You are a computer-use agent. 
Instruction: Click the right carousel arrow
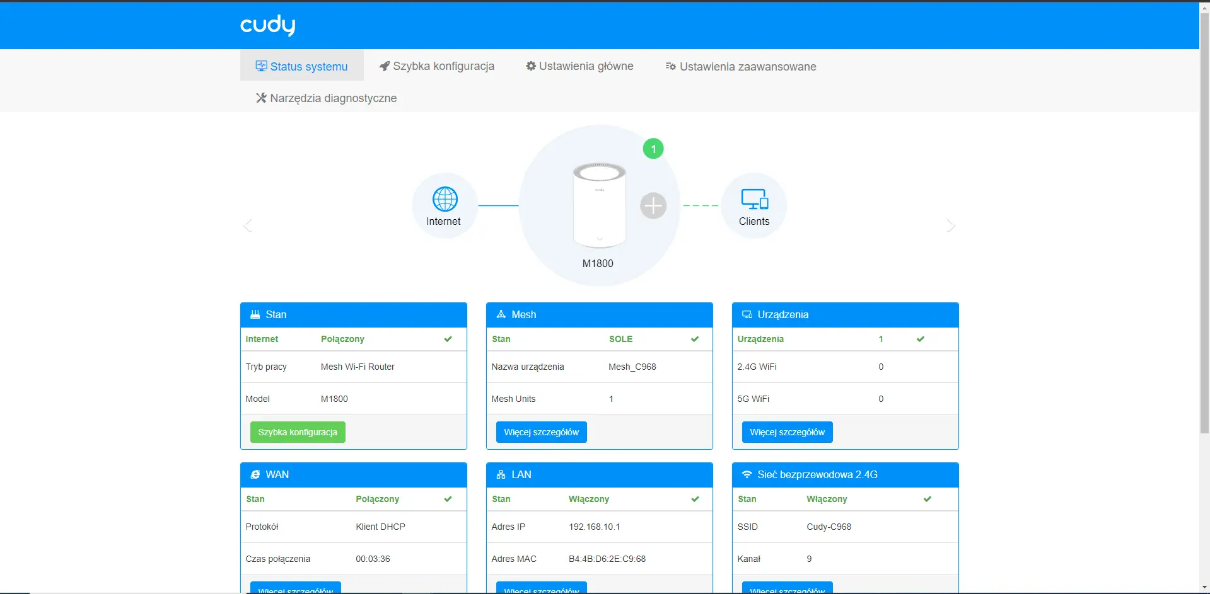[951, 226]
